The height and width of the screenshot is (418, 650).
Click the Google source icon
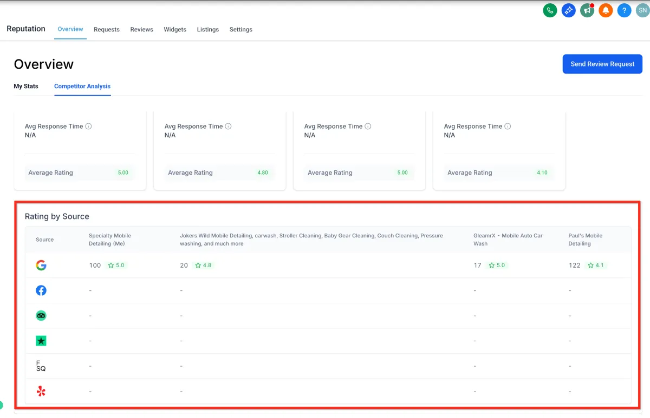click(41, 266)
